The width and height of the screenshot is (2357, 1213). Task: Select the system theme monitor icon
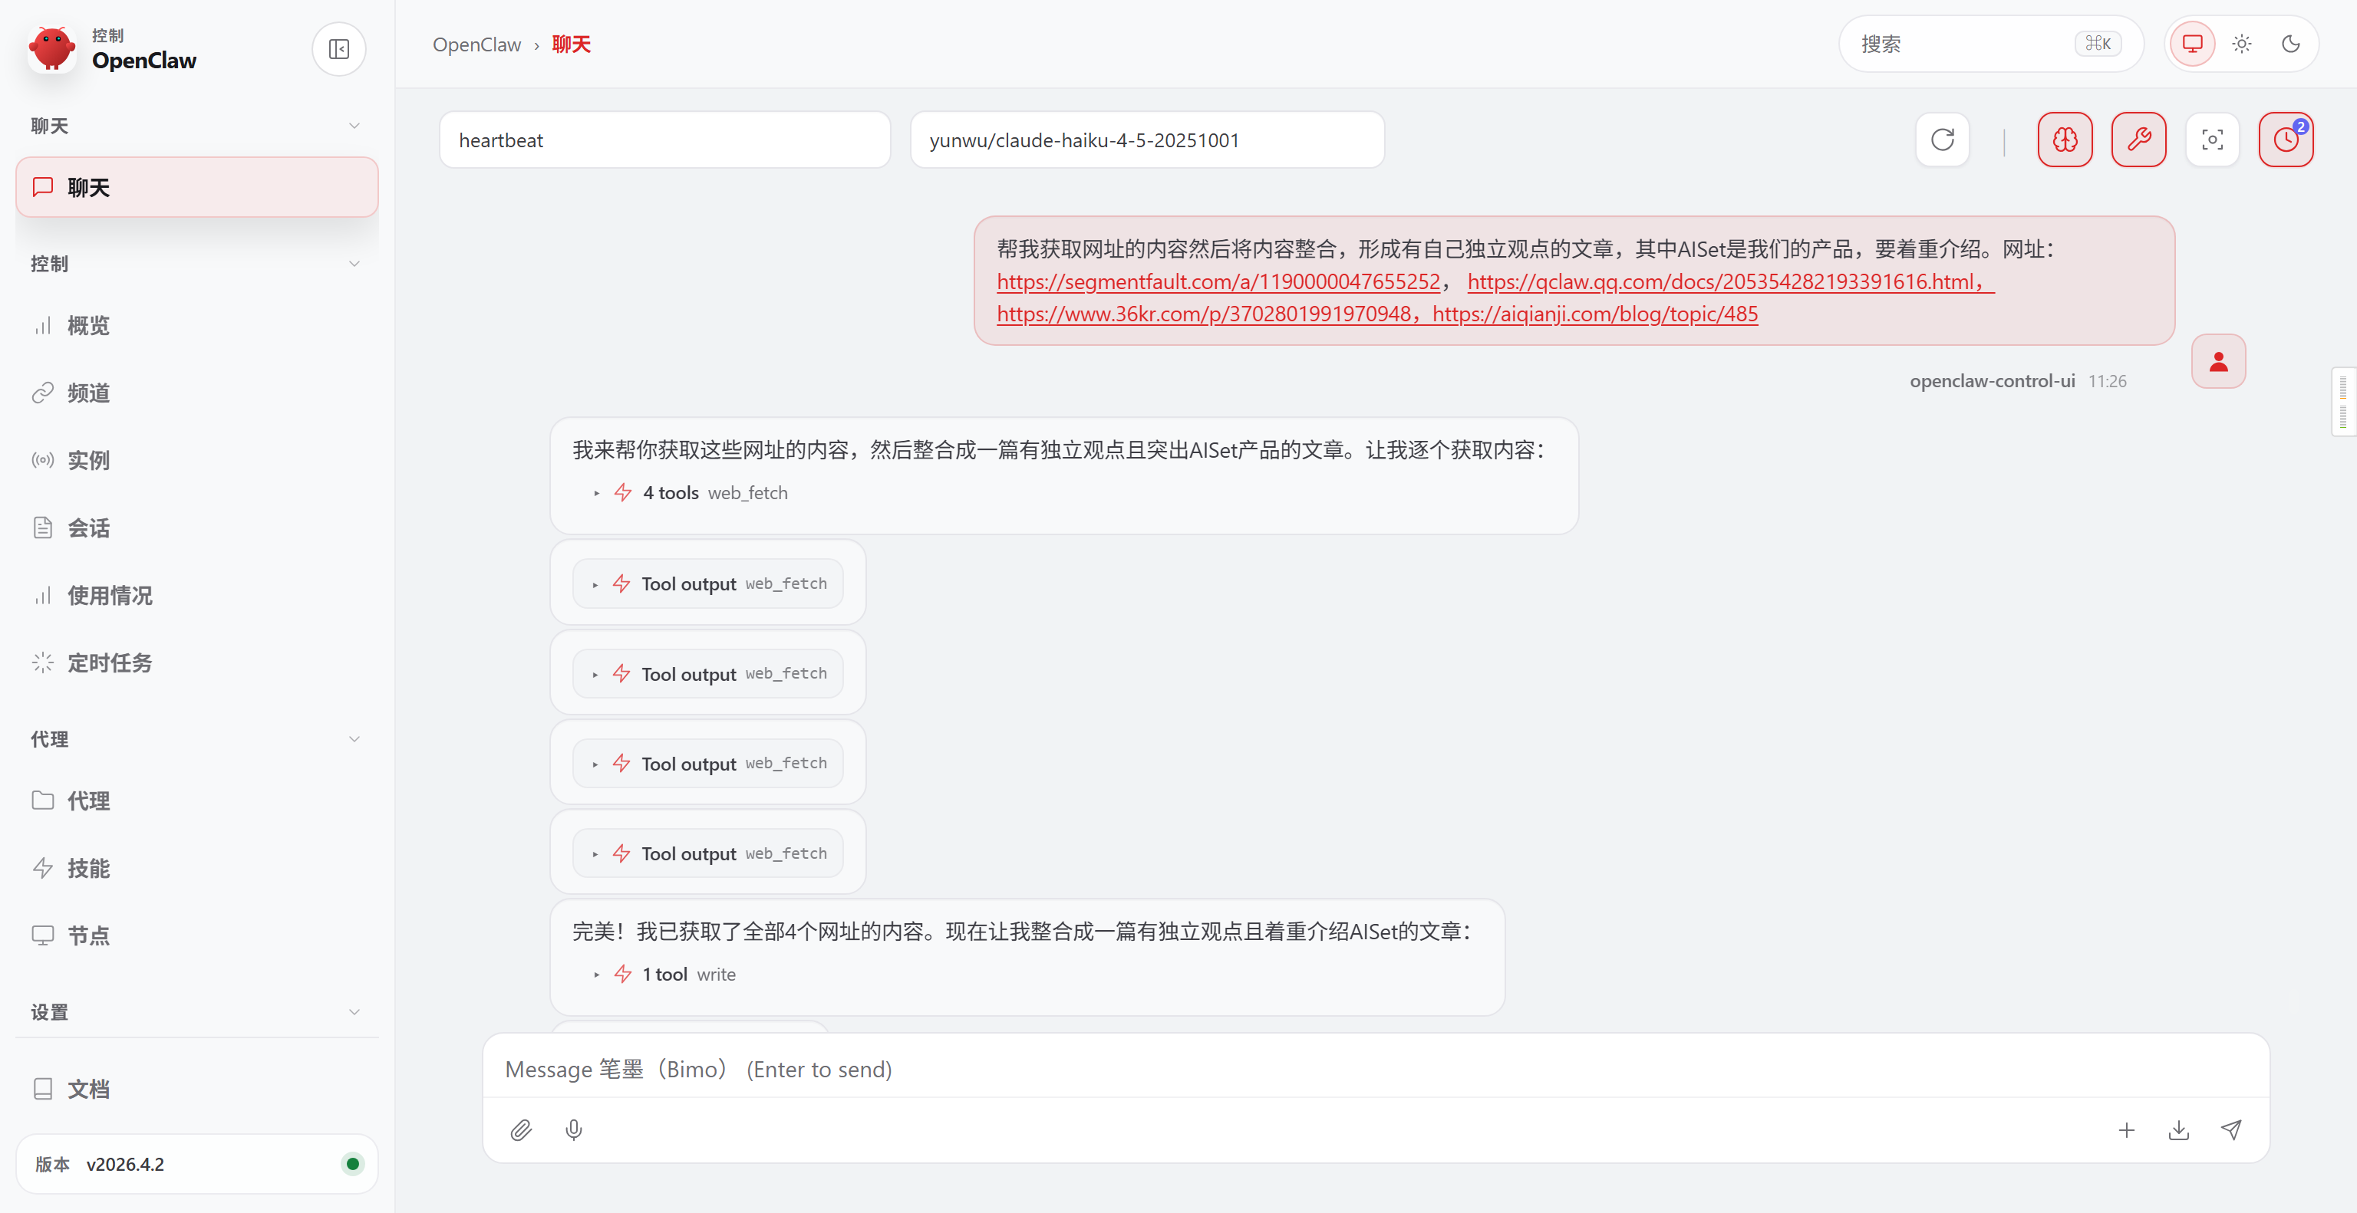click(2192, 44)
